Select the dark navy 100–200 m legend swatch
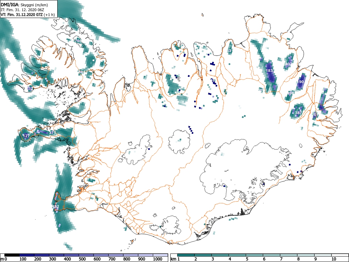Image resolution: width=349 pixels, height=262 pixels. point(27,255)
